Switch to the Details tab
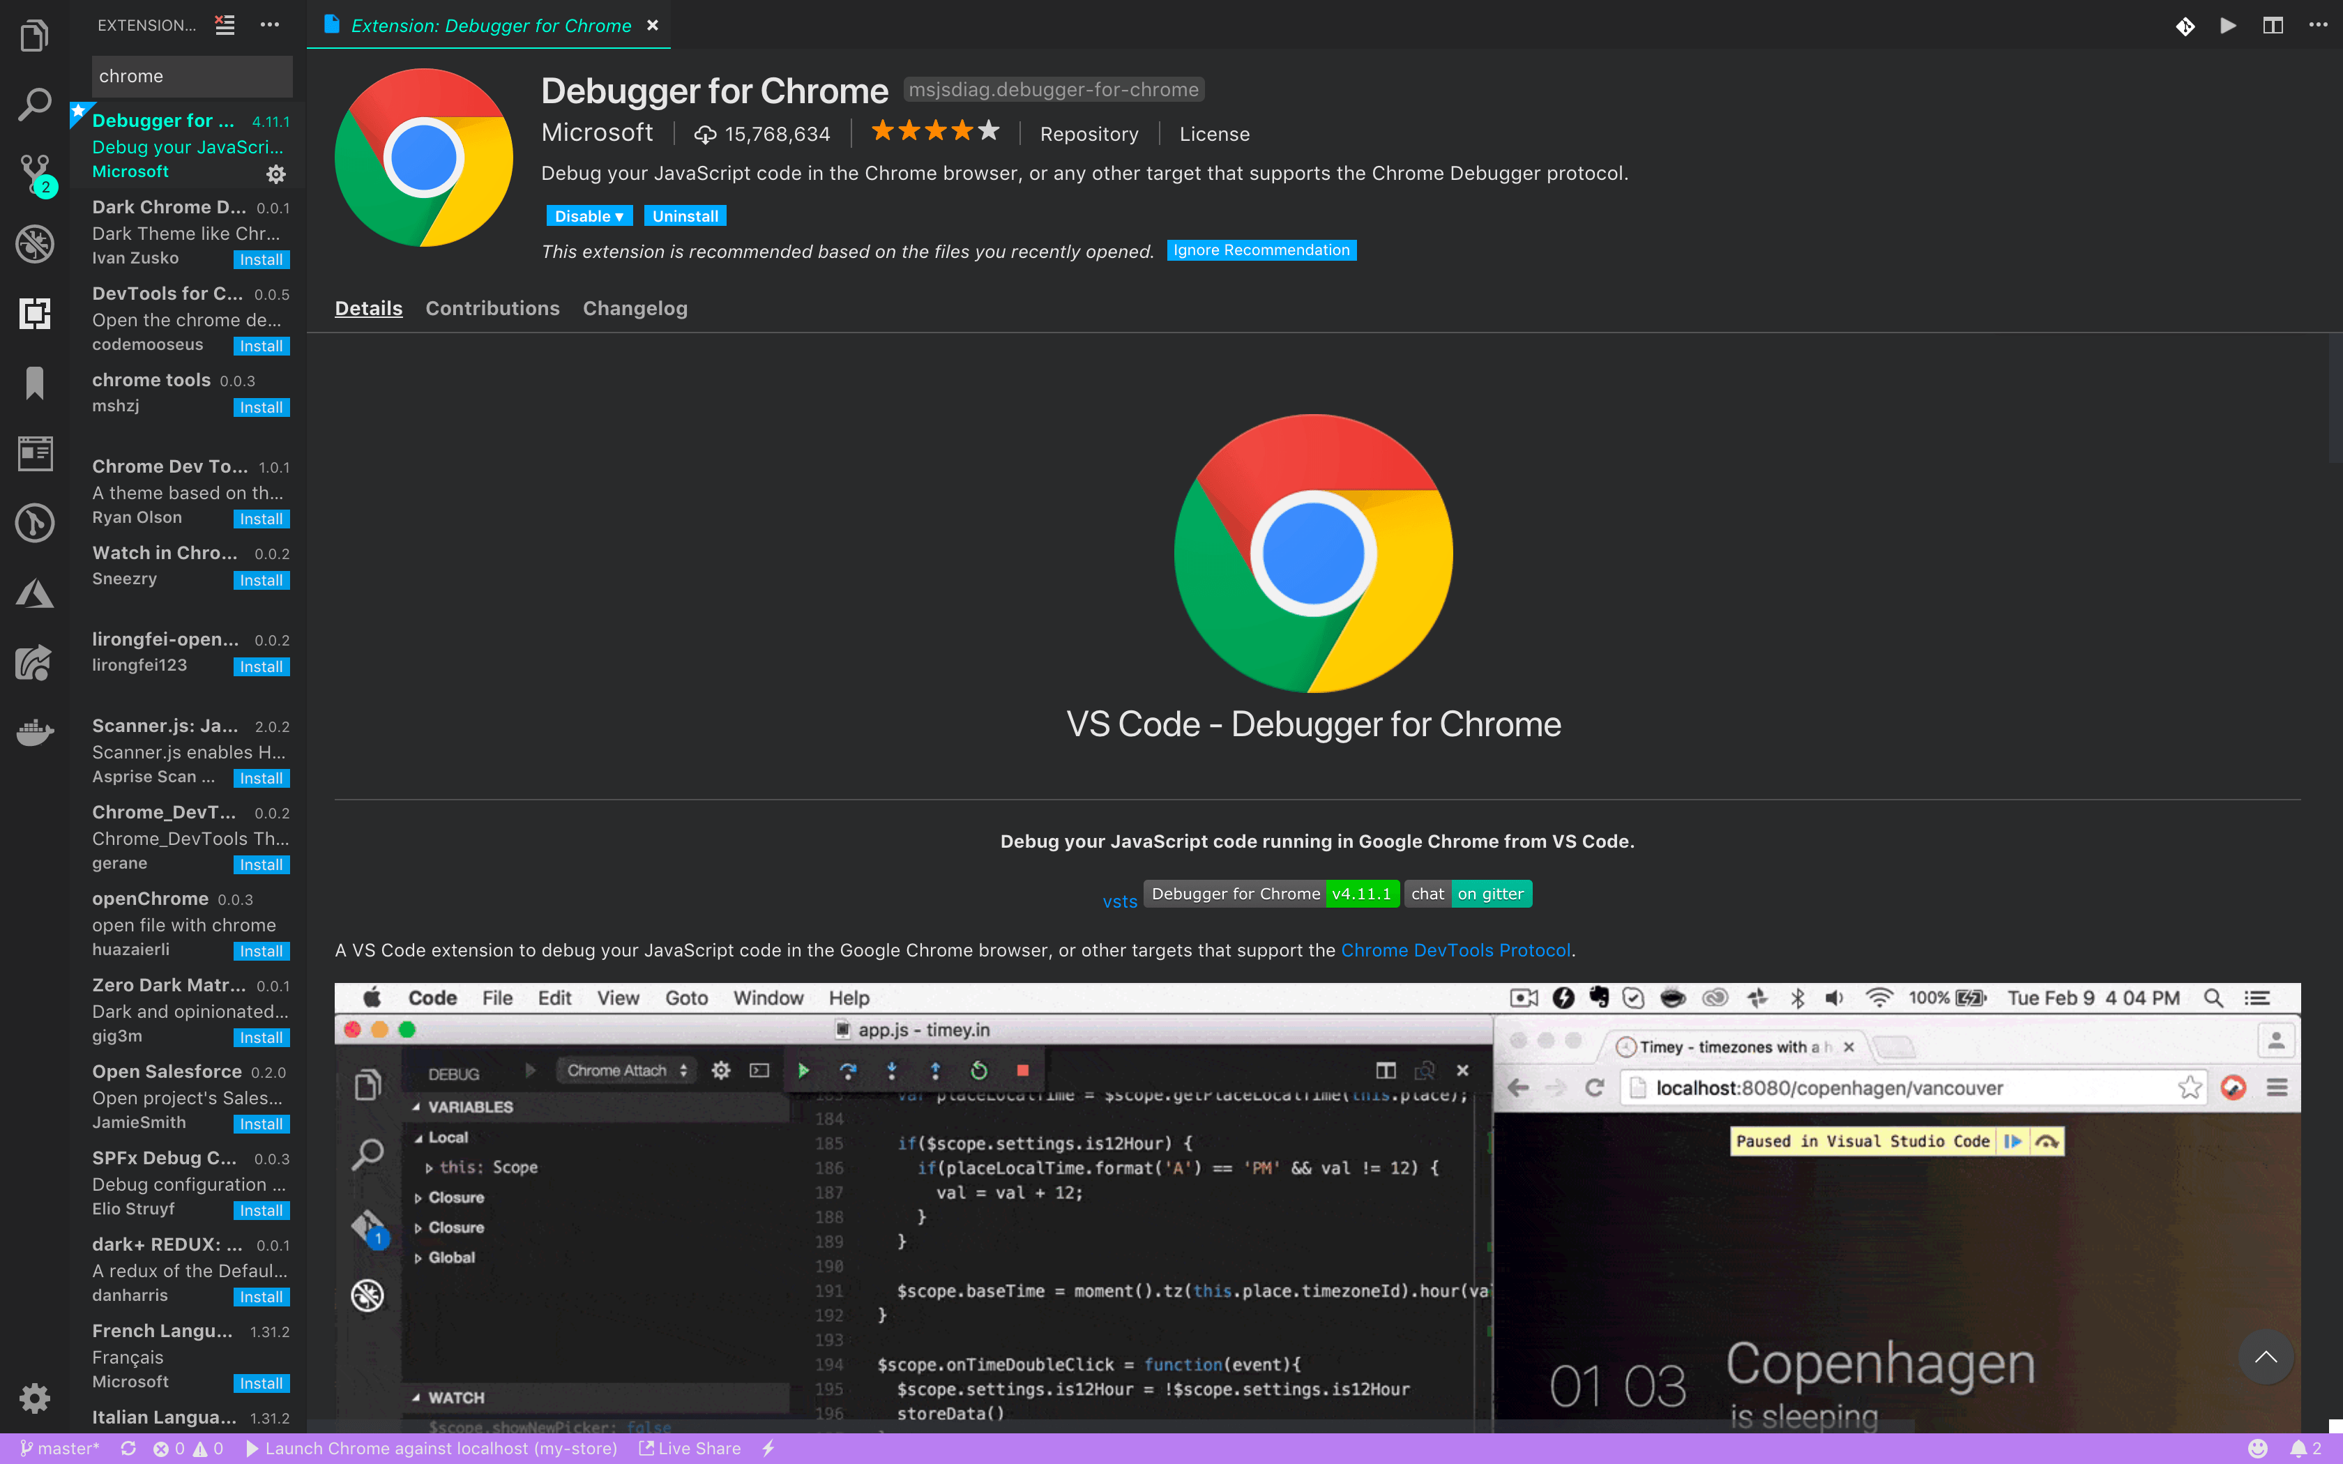The width and height of the screenshot is (2343, 1464). (x=368, y=308)
